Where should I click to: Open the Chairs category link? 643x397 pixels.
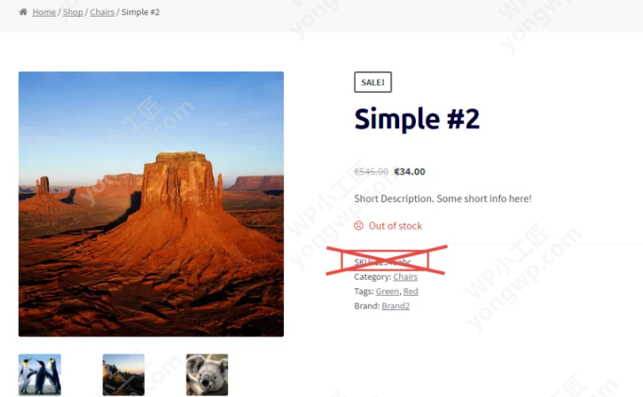pos(405,277)
